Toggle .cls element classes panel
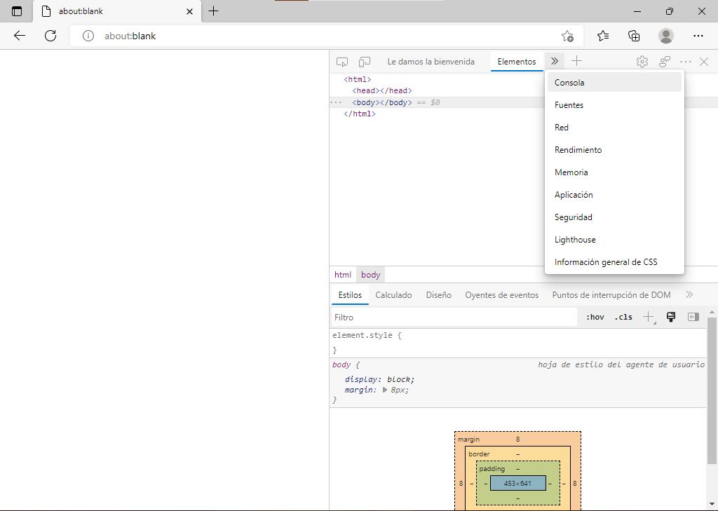718x511 pixels. coord(623,317)
